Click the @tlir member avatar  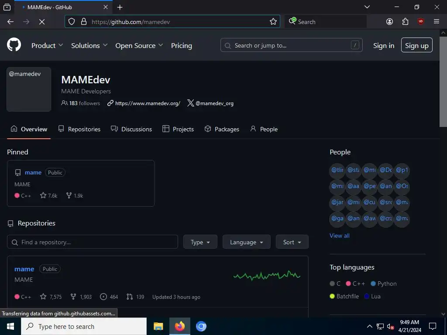pyautogui.click(x=337, y=170)
